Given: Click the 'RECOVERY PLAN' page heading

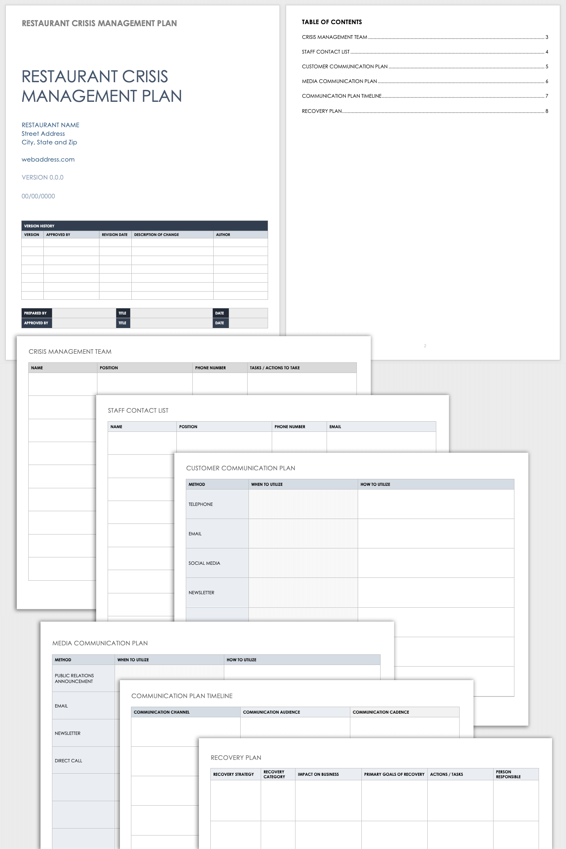Looking at the screenshot, I should pyautogui.click(x=236, y=758).
